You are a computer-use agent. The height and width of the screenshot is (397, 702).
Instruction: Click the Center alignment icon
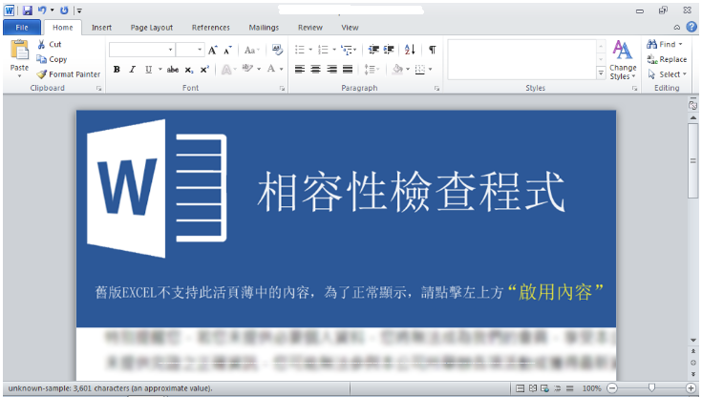pyautogui.click(x=315, y=69)
